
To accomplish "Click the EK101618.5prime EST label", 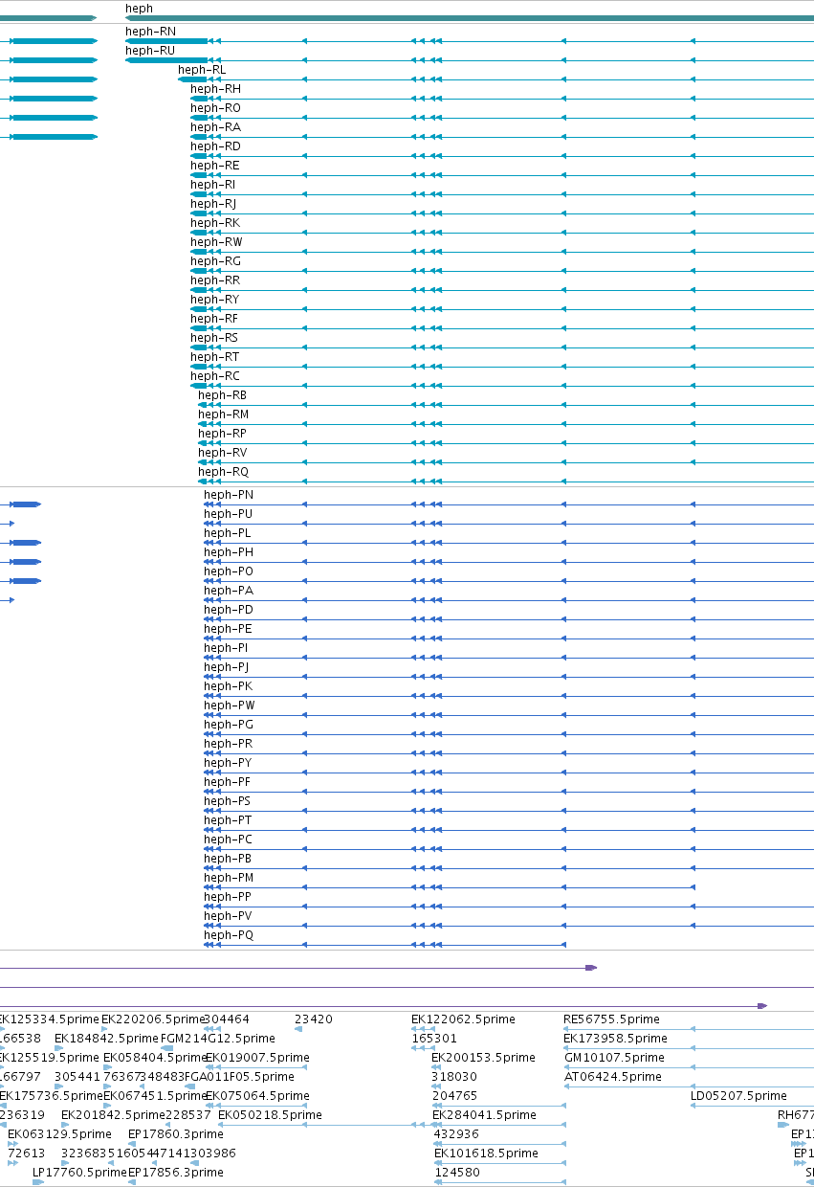I will (x=485, y=1153).
